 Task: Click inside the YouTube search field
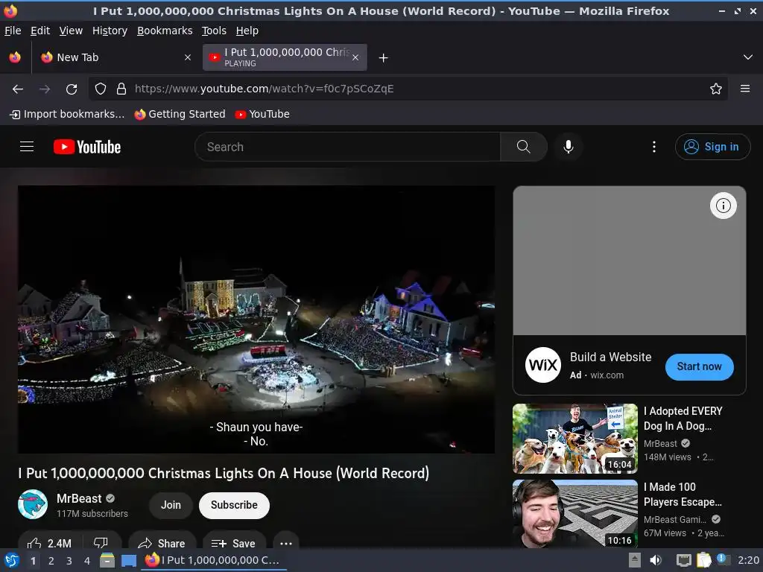(x=347, y=147)
